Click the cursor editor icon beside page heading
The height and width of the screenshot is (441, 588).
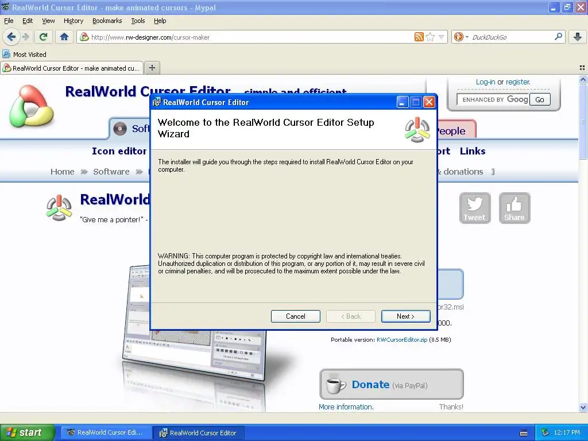(x=59, y=207)
